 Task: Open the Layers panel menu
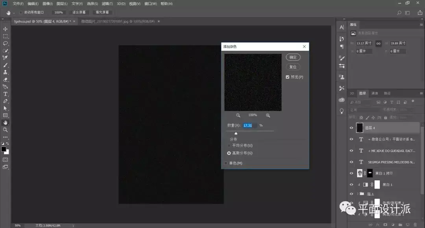421,93
